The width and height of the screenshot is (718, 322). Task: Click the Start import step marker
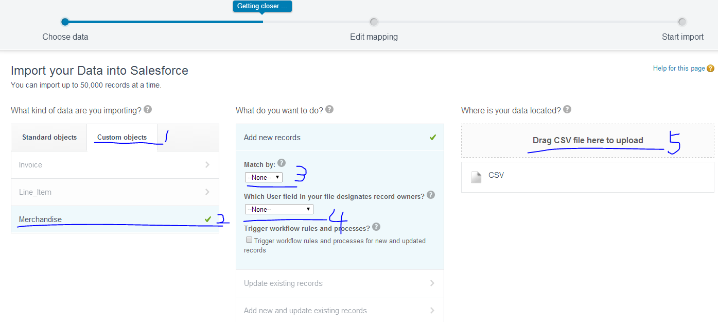click(x=682, y=22)
